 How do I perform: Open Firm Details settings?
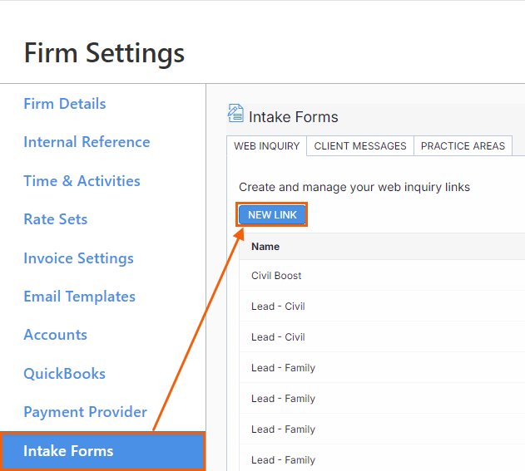[65, 104]
